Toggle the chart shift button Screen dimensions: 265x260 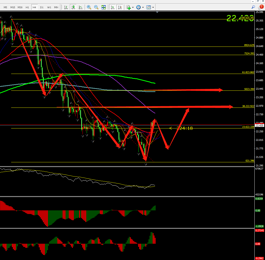pyautogui.click(x=120, y=7)
